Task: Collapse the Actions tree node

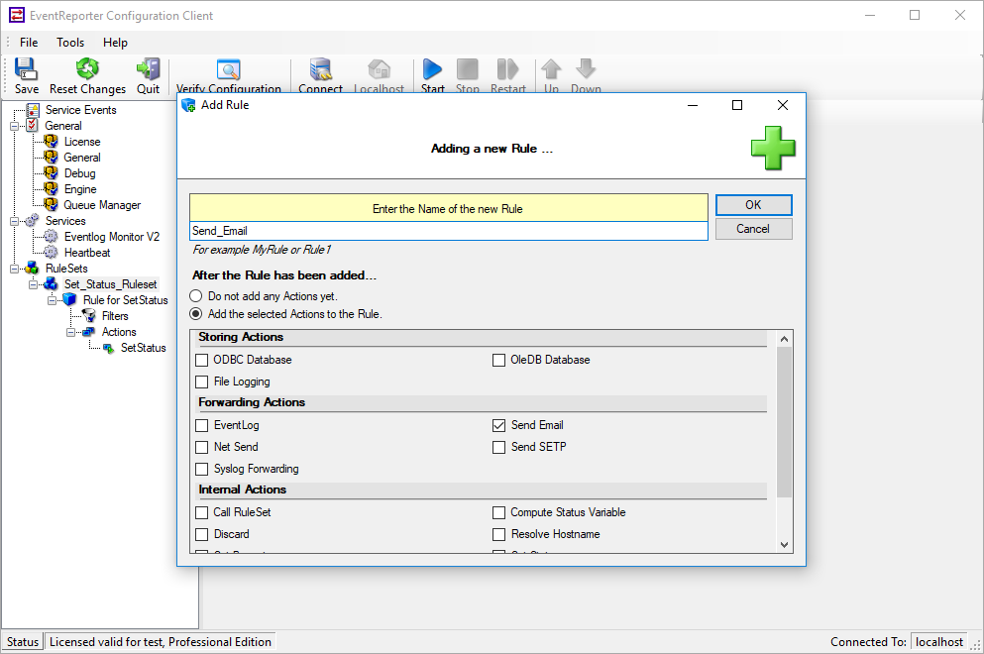Action: tap(71, 332)
